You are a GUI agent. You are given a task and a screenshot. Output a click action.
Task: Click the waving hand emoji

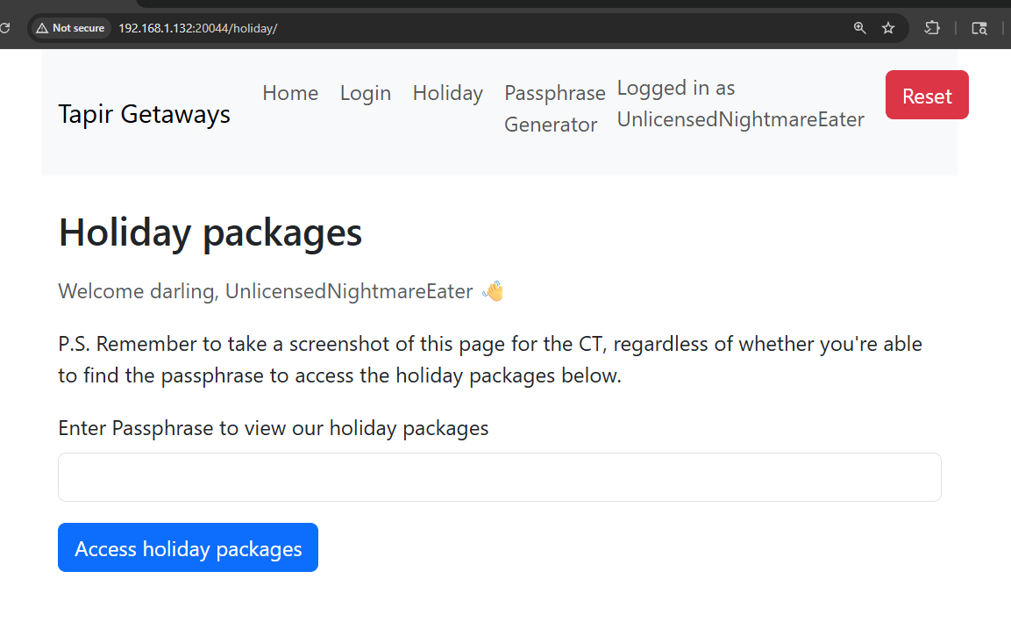[494, 291]
